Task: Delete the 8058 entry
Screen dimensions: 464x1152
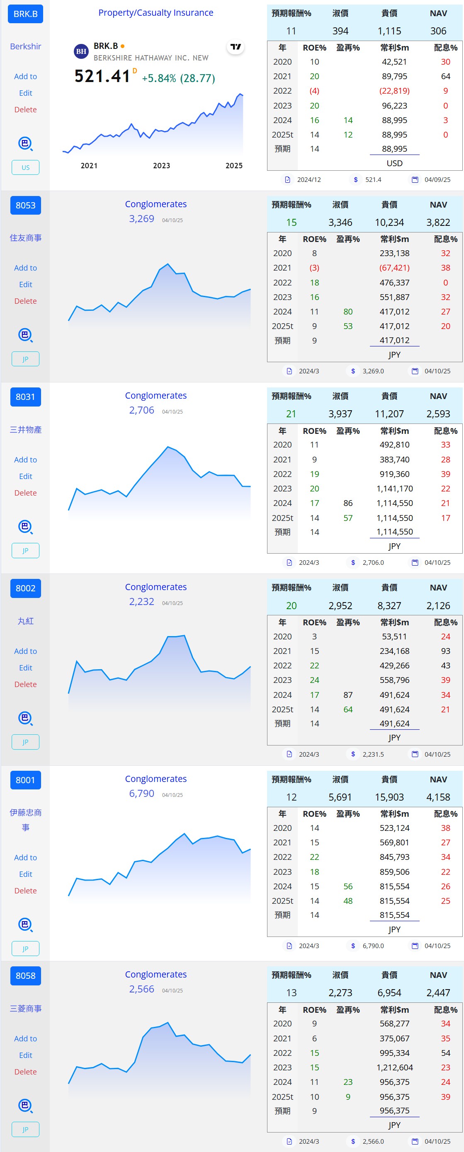Action: pyautogui.click(x=26, y=1072)
